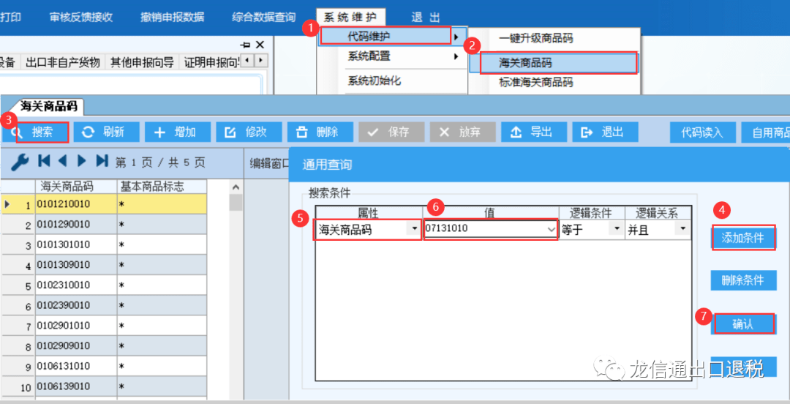The image size is (790, 404).
Task: Select 海关商品码 submenu entry
Action: tap(553, 63)
